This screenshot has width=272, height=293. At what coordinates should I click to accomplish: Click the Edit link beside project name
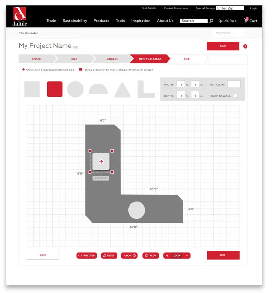(x=76, y=47)
